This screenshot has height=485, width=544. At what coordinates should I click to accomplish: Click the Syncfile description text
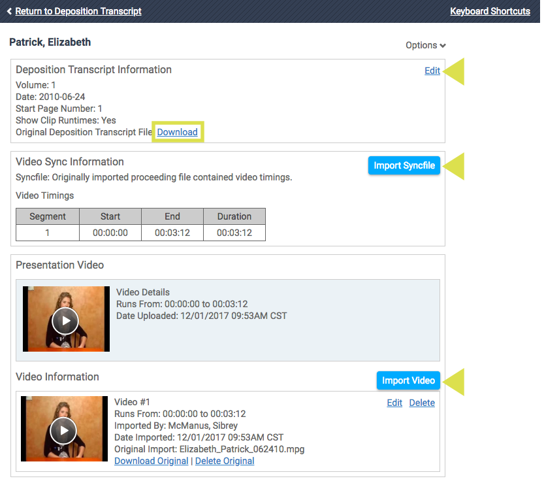tap(154, 177)
